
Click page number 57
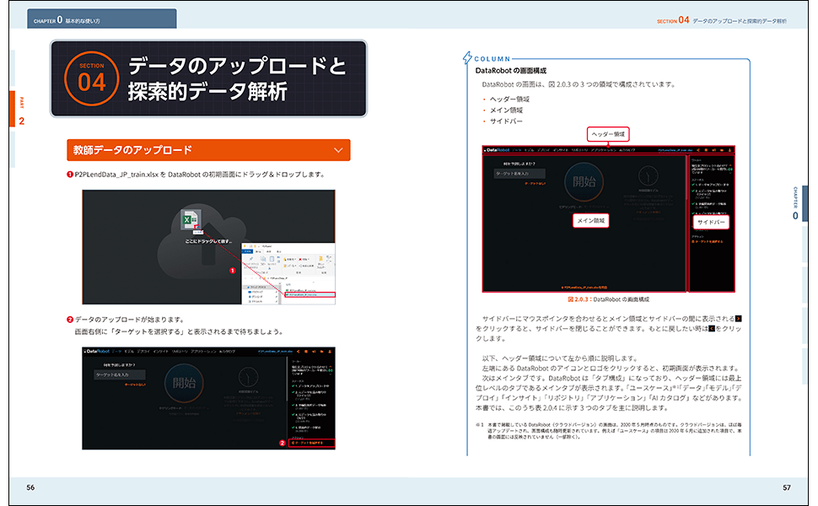pos(787,487)
